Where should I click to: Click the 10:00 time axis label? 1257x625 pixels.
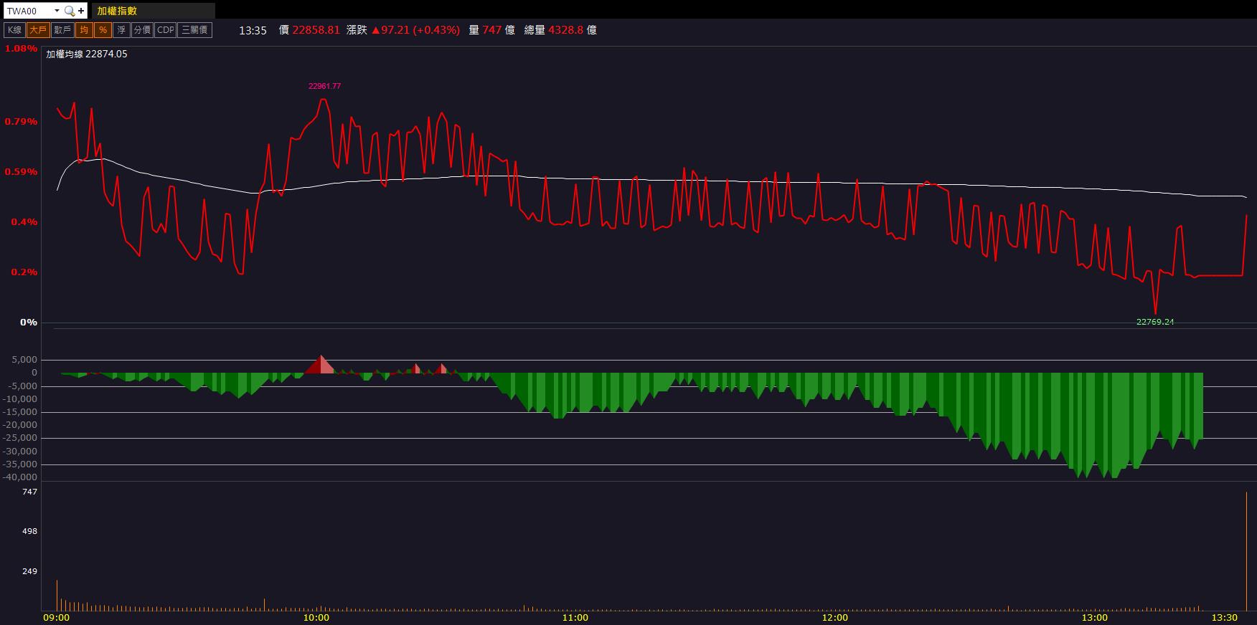[x=316, y=617]
